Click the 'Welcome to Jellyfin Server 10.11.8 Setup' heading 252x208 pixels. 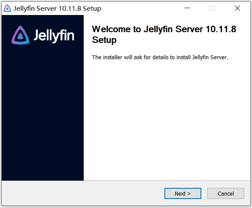[164, 34]
